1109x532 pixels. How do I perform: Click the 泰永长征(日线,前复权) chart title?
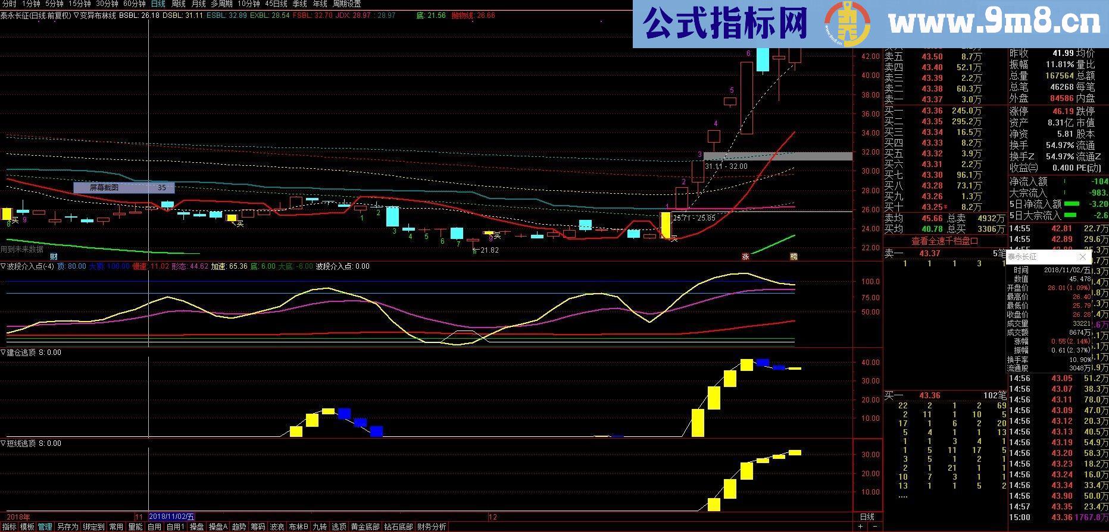[36, 15]
